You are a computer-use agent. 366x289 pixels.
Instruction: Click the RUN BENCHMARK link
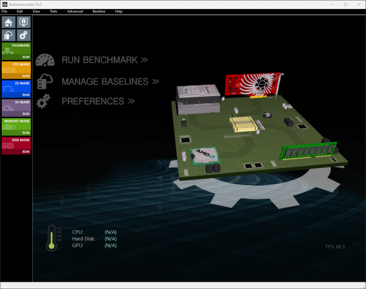pyautogui.click(x=105, y=60)
